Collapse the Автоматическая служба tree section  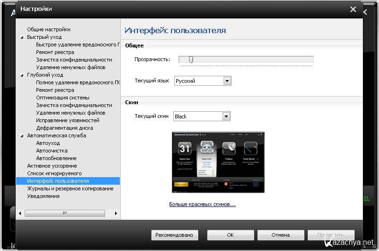point(21,135)
